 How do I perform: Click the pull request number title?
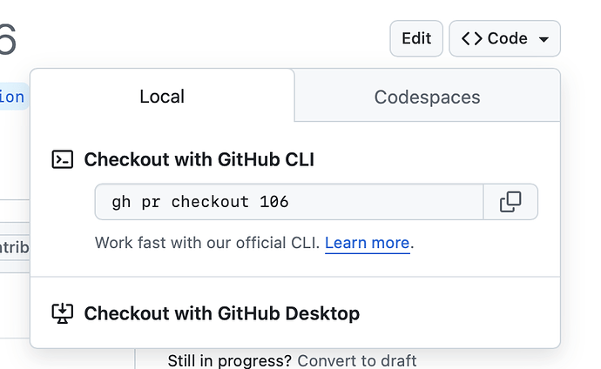click(7, 40)
